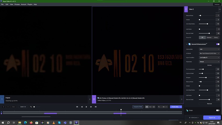Collapse the Second Enhancement section
Viewport: 222px width, 125px height.
[187, 44]
